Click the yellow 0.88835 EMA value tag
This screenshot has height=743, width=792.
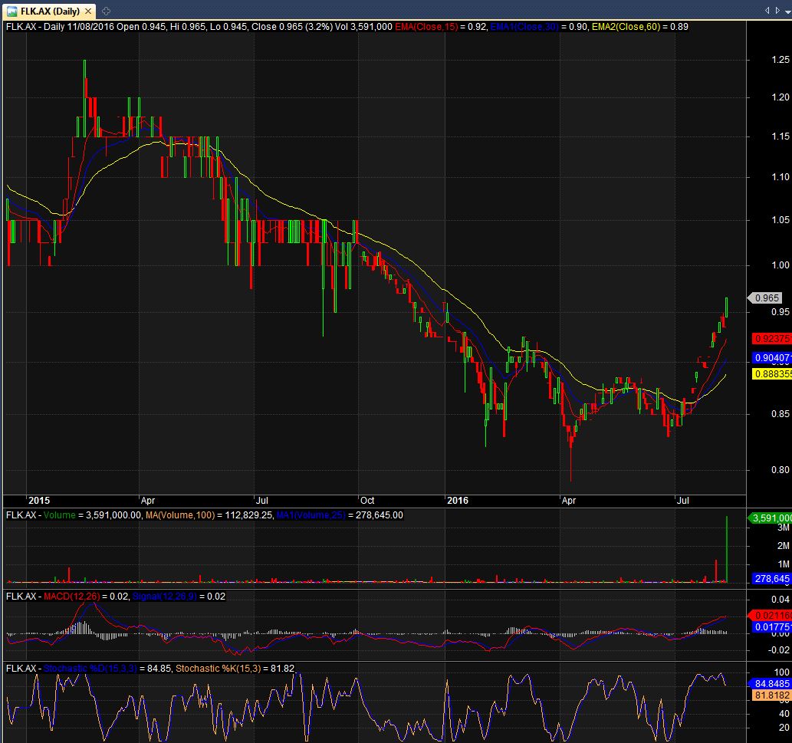(771, 374)
